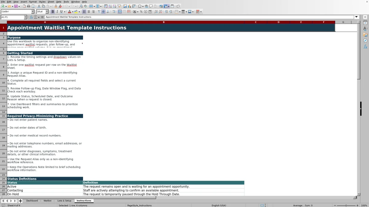The width and height of the screenshot is (369, 207).
Task: Click the Zoom Out minus button
Action: [x=335, y=205]
